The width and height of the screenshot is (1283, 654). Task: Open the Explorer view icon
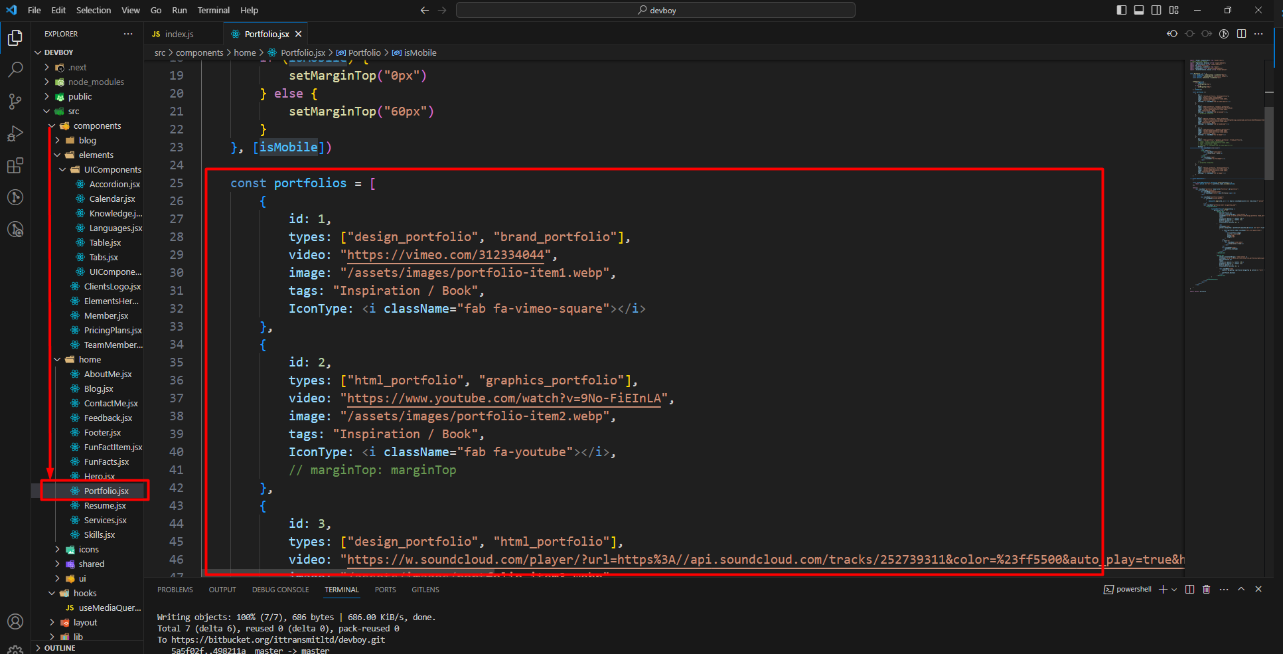[x=15, y=38]
